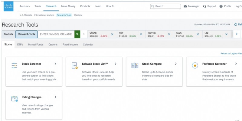The height and width of the screenshot is (121, 242).
Task: Open the VTSAX ticker quote
Action: [93, 33]
